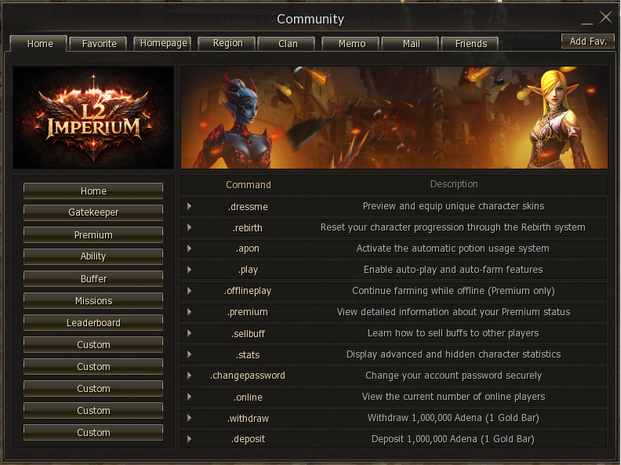Viewport: 621px width, 465px height.
Task: Open the Premium sidebar button
Action: pos(93,235)
